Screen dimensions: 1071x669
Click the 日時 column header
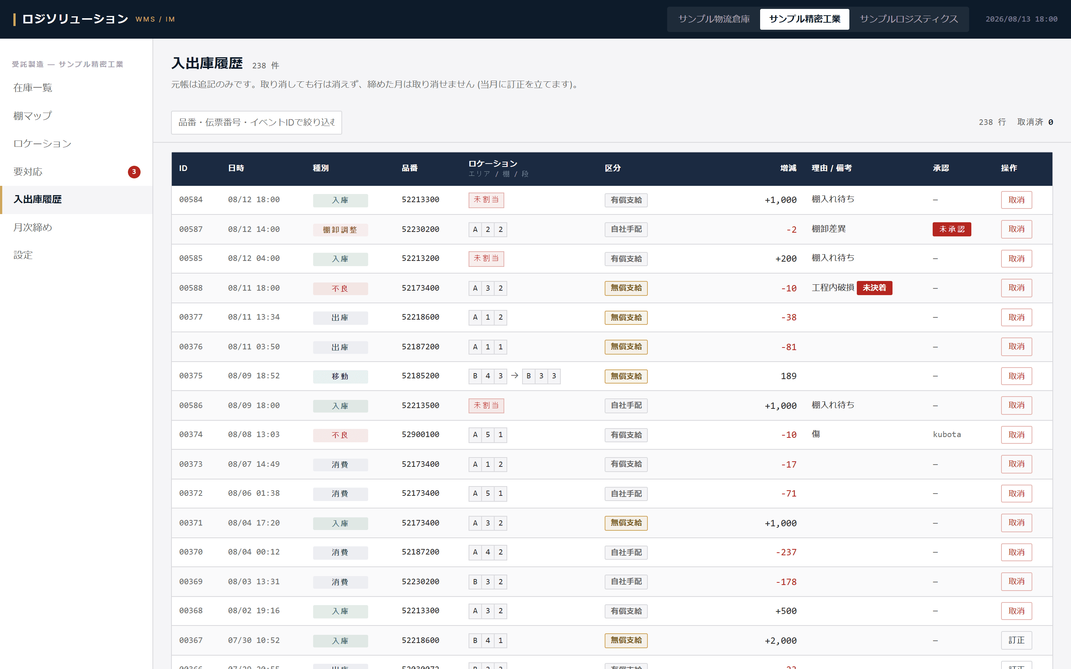click(236, 168)
